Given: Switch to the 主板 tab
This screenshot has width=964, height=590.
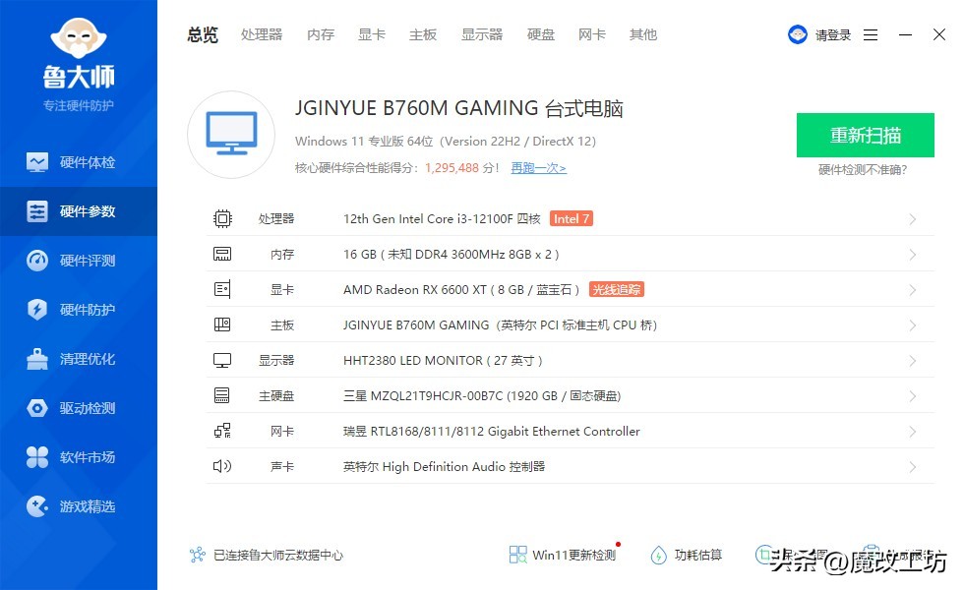Looking at the screenshot, I should pyautogui.click(x=422, y=34).
